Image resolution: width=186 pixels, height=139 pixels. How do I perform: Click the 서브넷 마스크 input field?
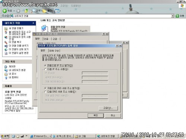tap(95, 77)
